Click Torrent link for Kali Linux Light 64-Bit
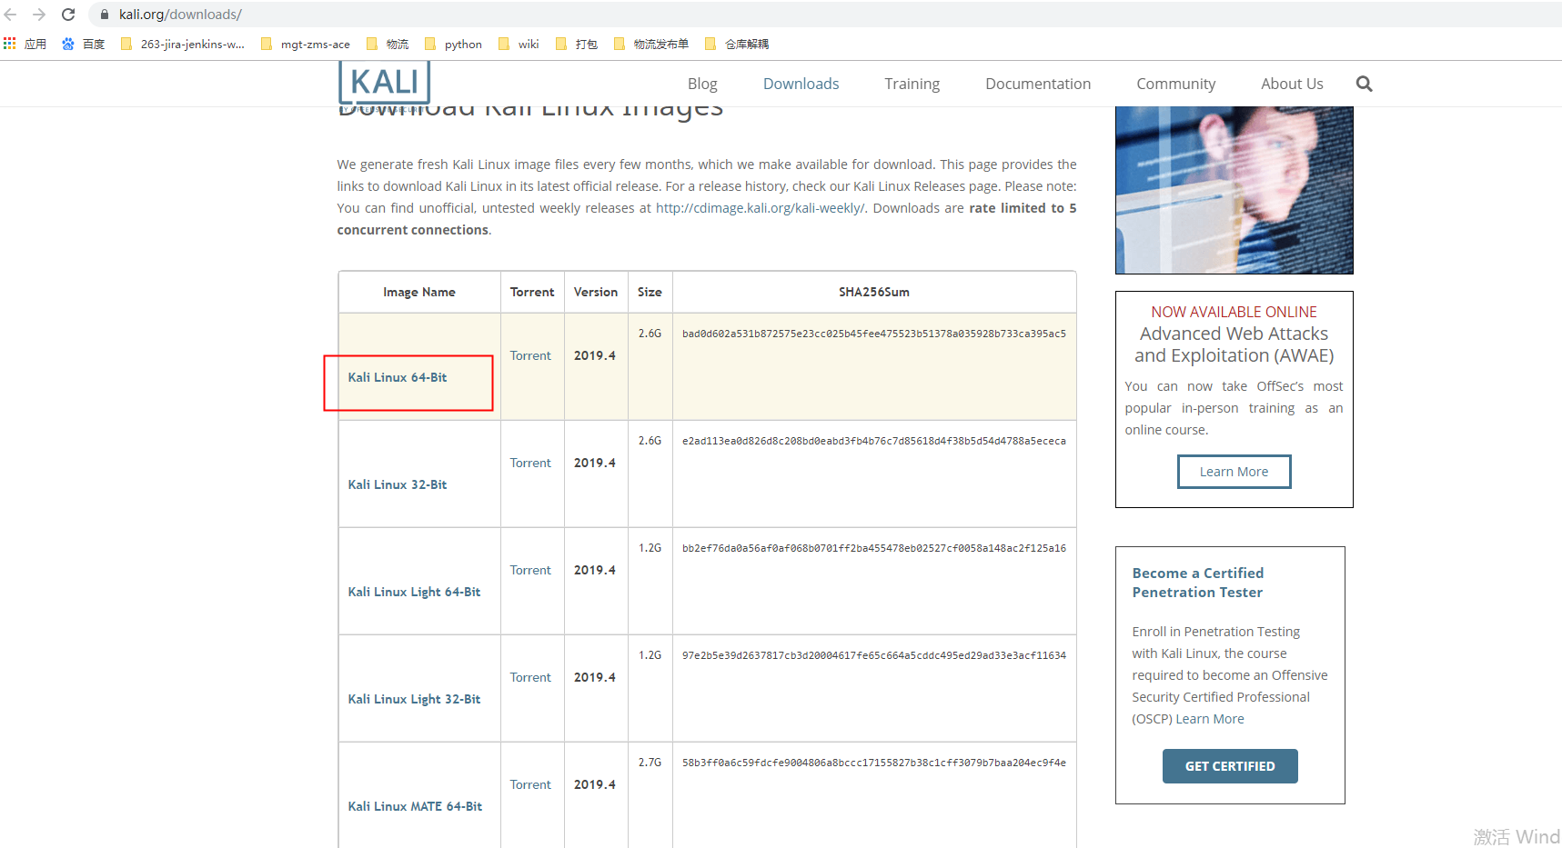 pyautogui.click(x=530, y=570)
